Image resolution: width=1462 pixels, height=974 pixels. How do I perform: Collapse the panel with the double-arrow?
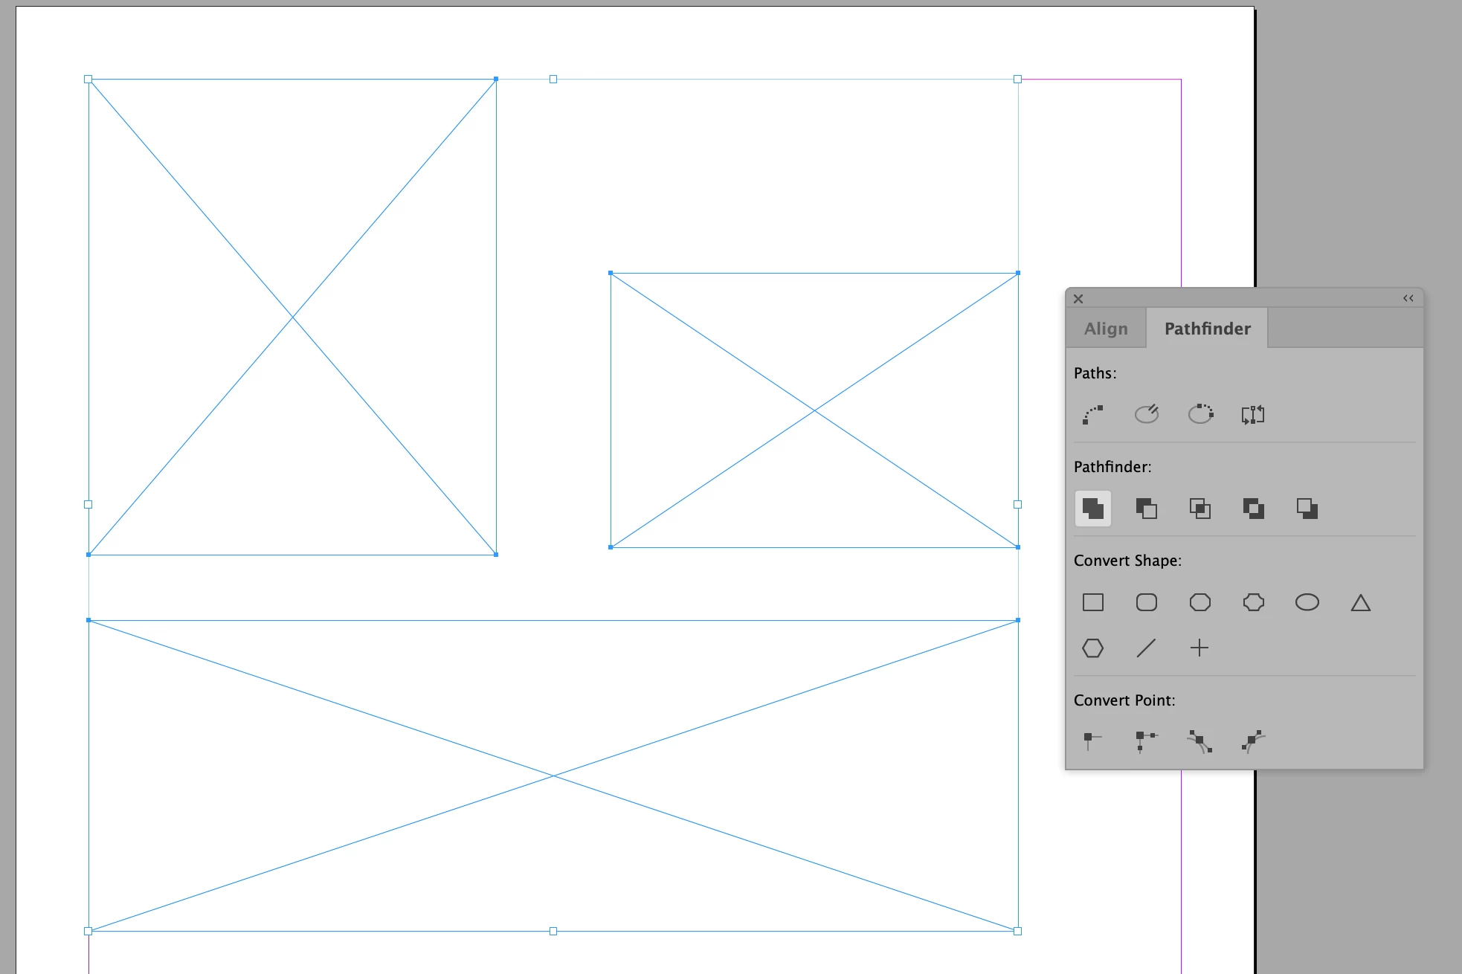click(x=1408, y=298)
